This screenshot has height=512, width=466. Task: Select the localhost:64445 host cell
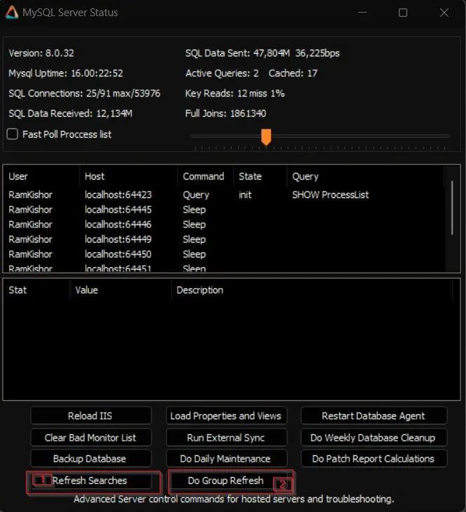118,210
